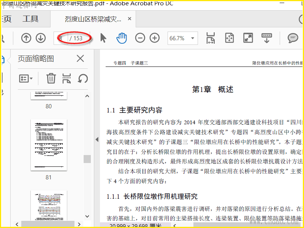The image size is (304, 228).
Task: Switch to the 工具 tab
Action: click(30, 19)
